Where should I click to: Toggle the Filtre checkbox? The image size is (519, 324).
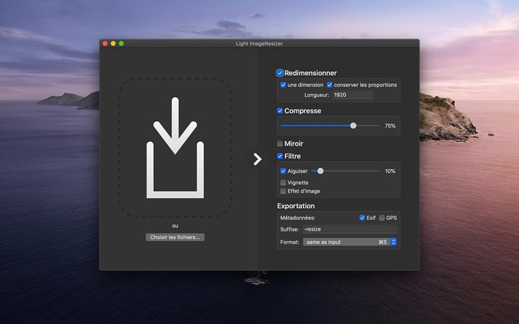[280, 156]
